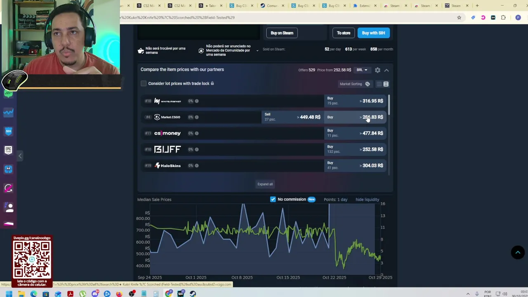
Task: Switch to the Comunidade Steam tab
Action: (272, 6)
